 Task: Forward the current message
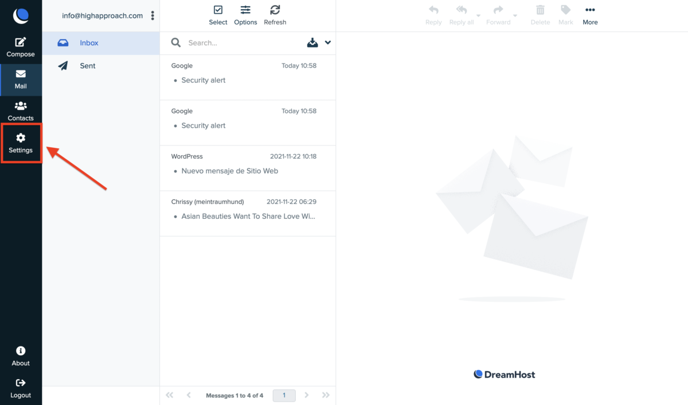[x=498, y=14]
